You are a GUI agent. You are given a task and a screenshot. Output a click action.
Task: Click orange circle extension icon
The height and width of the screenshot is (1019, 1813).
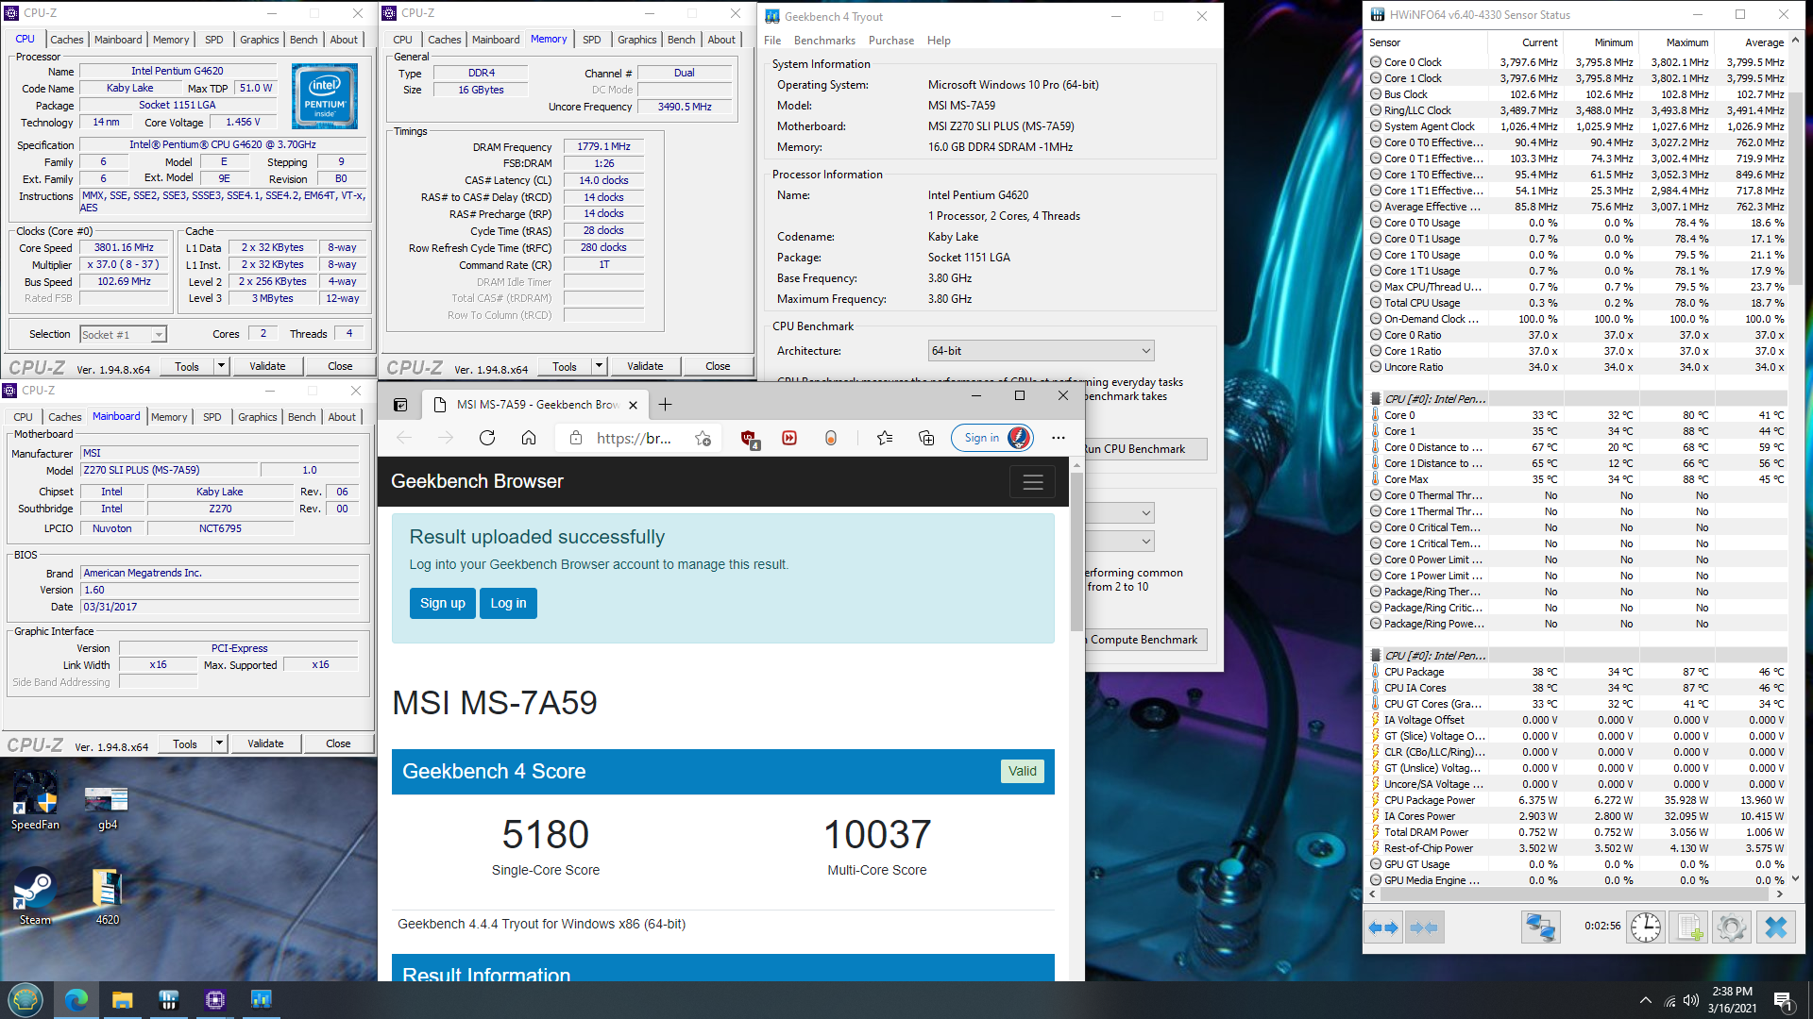(x=831, y=438)
